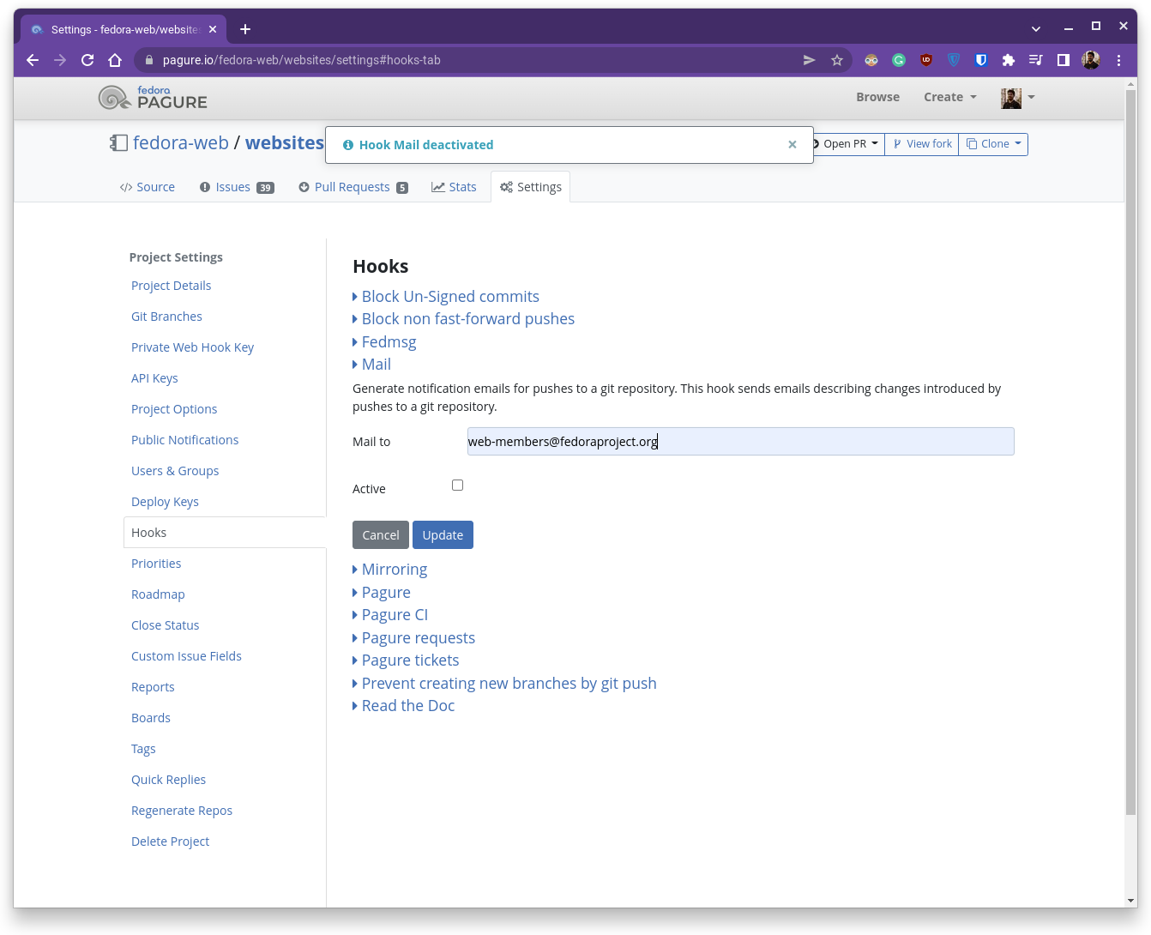This screenshot has height=935, width=1151.
Task: Open Private Web Hook Key settings
Action: coord(193,347)
